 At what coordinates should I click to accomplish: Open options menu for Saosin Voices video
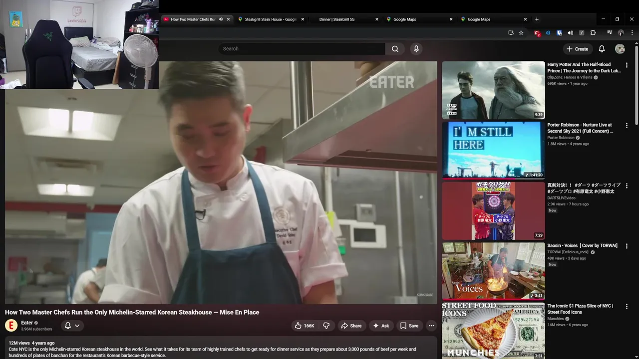point(627,246)
